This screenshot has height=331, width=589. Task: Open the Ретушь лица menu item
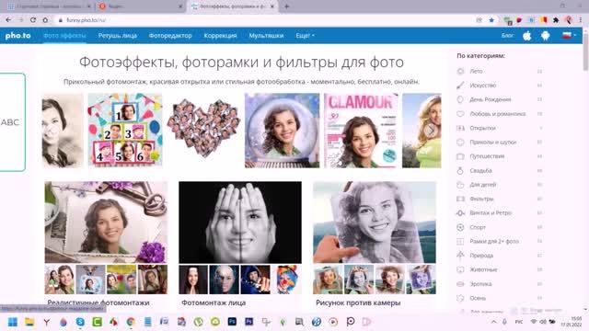[x=118, y=36]
